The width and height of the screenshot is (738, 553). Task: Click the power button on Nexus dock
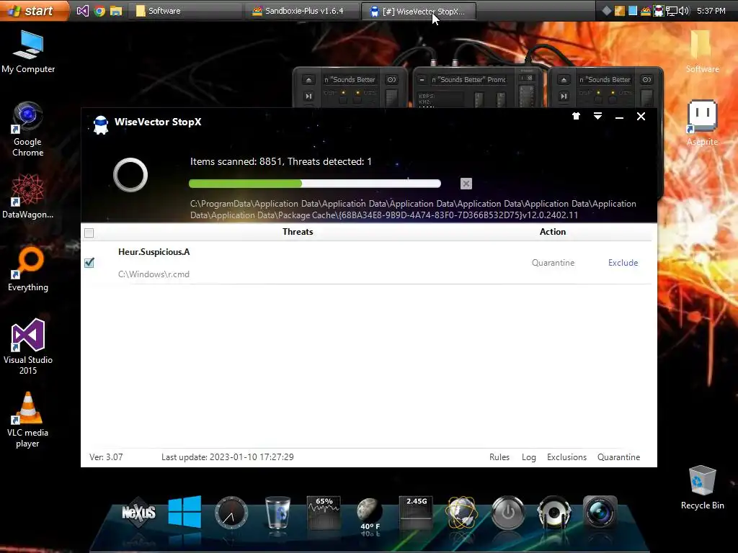(x=508, y=512)
